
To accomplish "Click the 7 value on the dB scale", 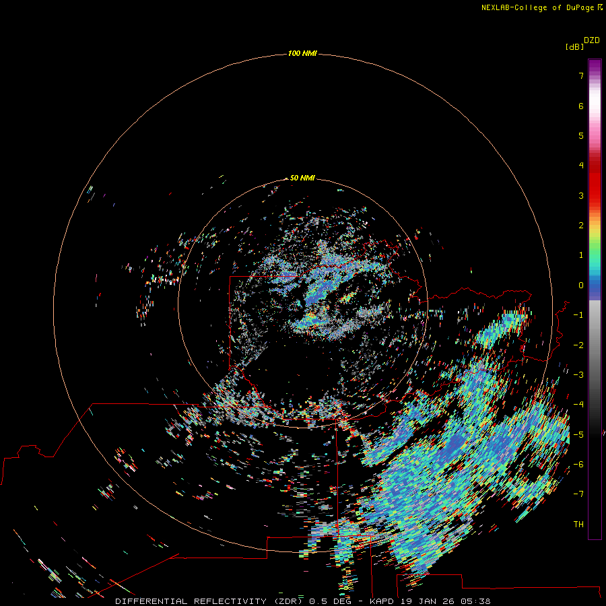I will point(581,75).
